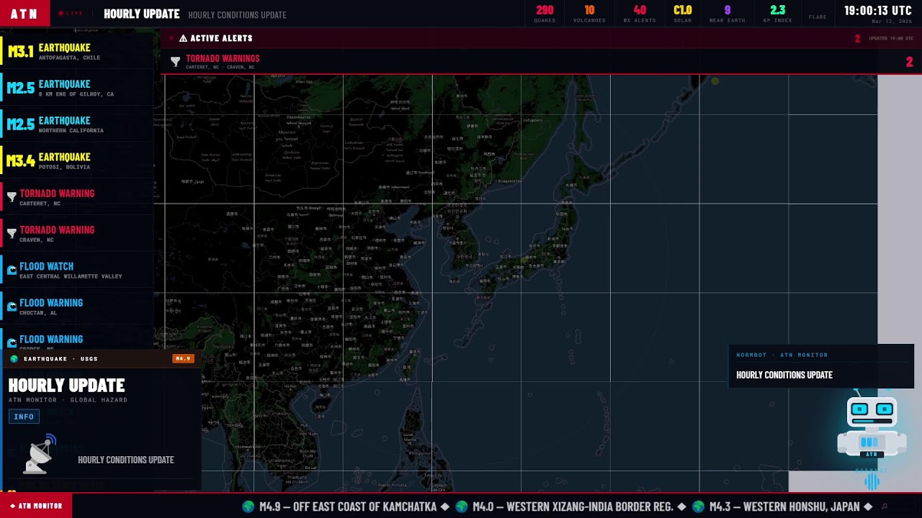Click the globe icon before M4.0 ticker item
Viewport: 922px width, 518px height.
(x=462, y=506)
